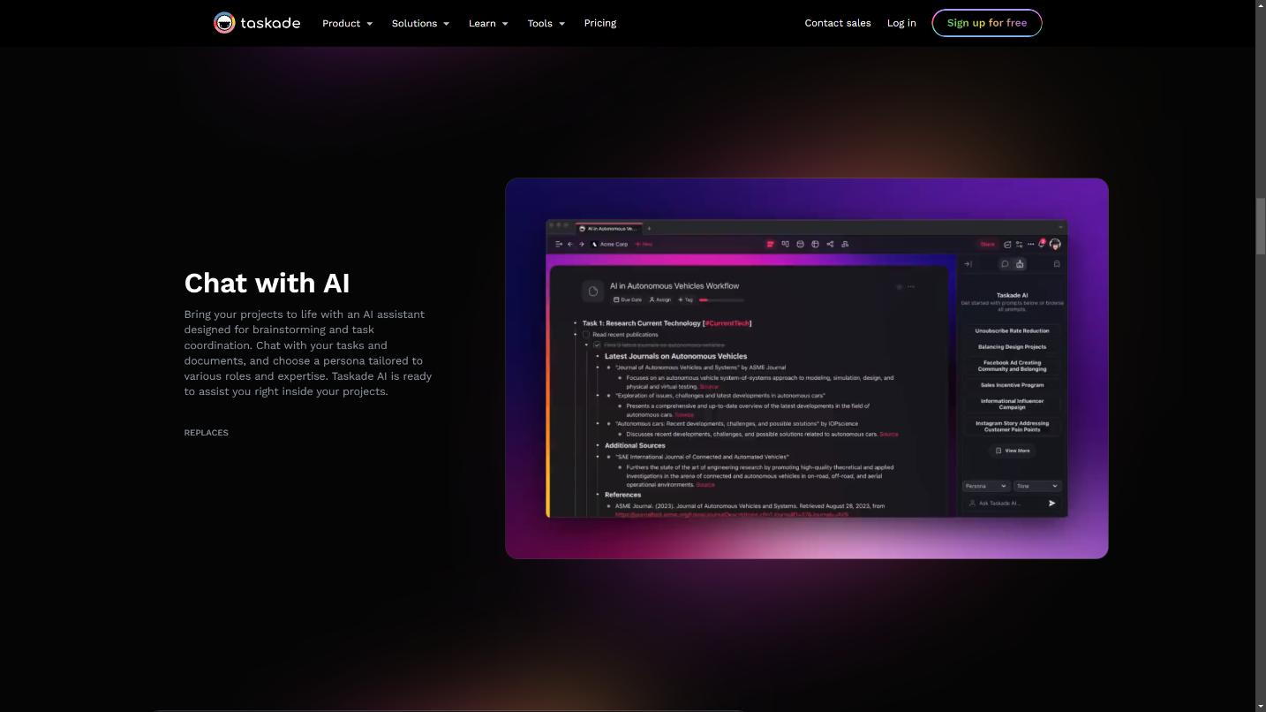Click the three-dots menu in demo toolbar
The width and height of the screenshot is (1266, 712).
(x=1030, y=244)
